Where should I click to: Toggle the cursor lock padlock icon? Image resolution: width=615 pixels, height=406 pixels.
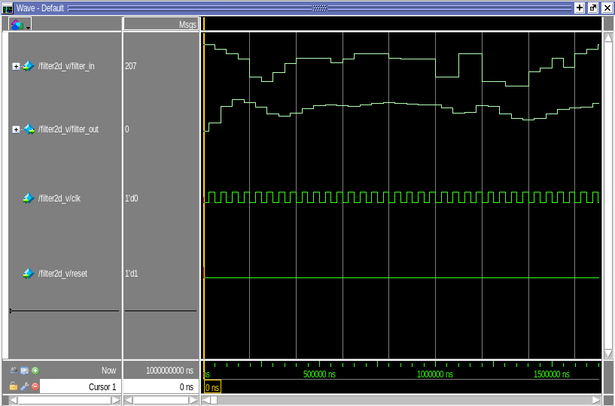pyautogui.click(x=14, y=386)
